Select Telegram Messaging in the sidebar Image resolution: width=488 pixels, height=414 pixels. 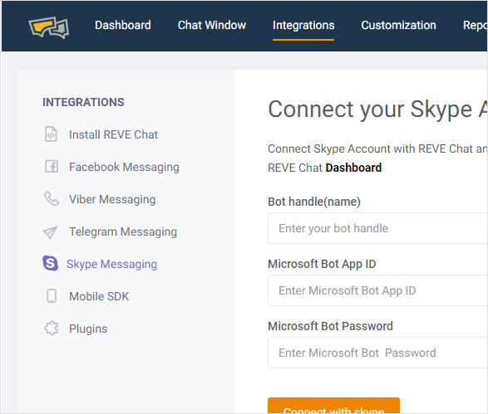point(123,231)
